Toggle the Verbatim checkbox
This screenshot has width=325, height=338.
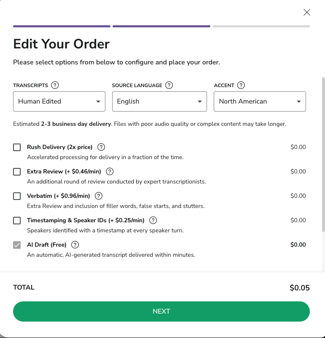point(17,196)
